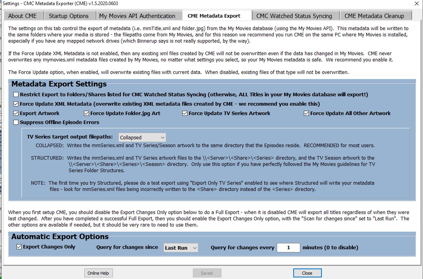Image resolution: width=423 pixels, height=279 pixels.
Task: Toggle Export Changes Only checkbox
Action: click(x=19, y=247)
